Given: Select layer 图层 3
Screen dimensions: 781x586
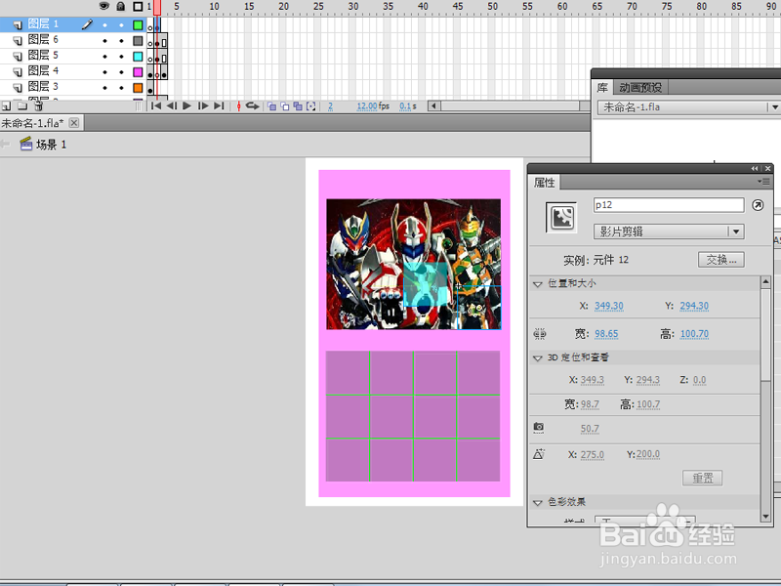Looking at the screenshot, I should pos(43,87).
